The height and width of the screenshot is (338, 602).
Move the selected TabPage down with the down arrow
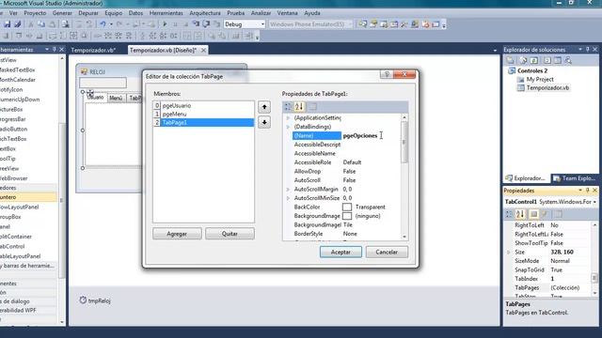[264, 122]
